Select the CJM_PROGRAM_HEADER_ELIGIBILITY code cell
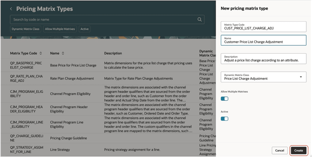312x157 pixels. (x=26, y=109)
